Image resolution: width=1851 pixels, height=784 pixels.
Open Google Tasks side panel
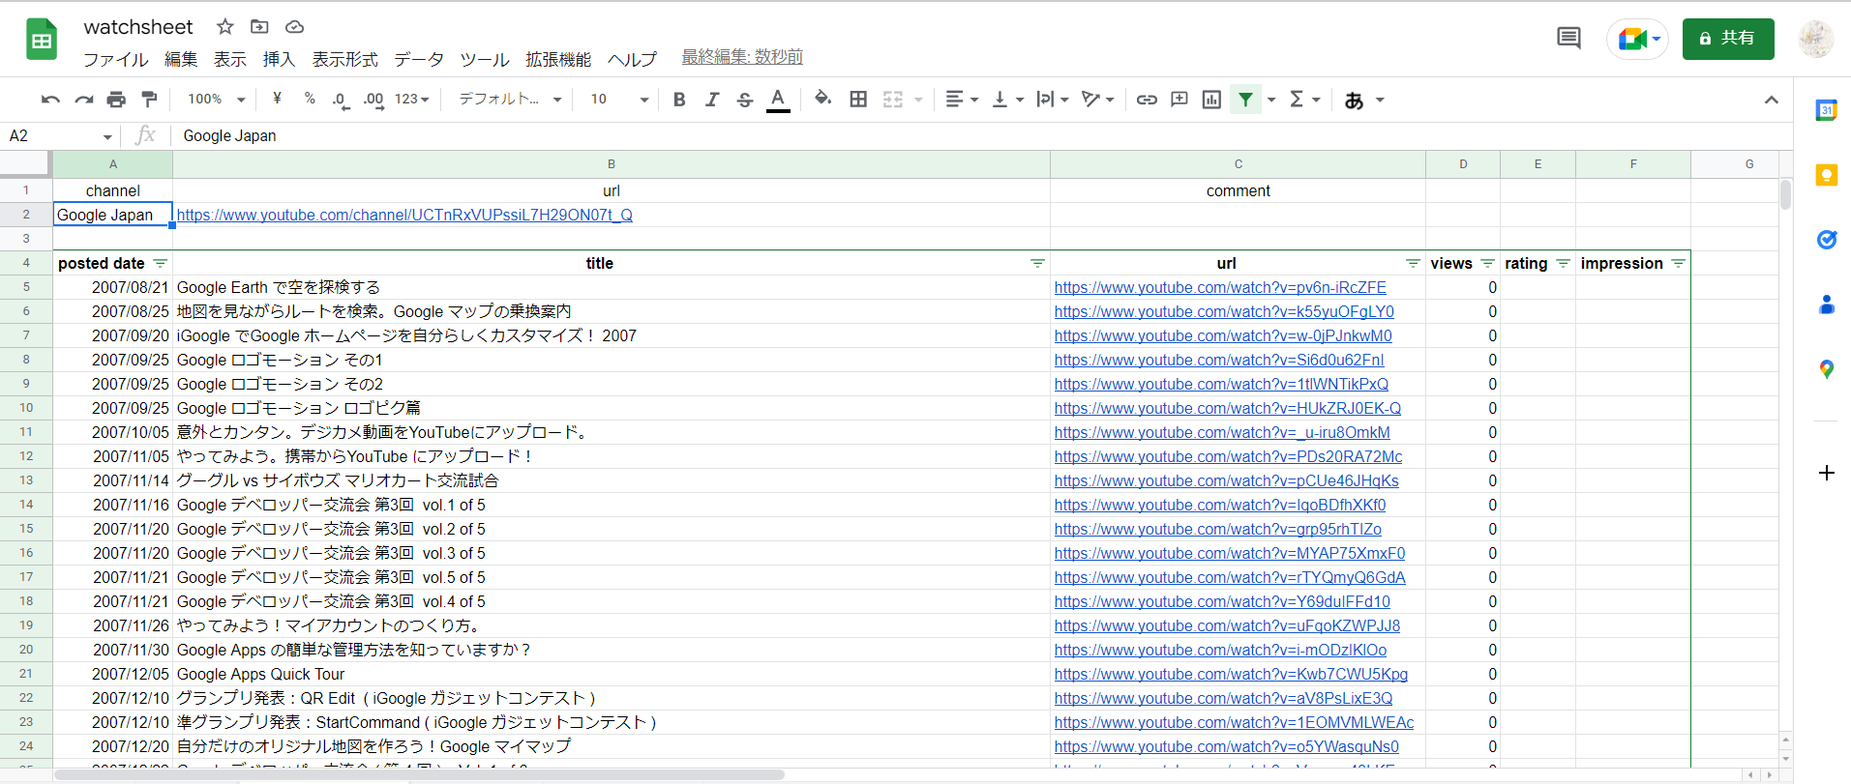[1826, 240]
